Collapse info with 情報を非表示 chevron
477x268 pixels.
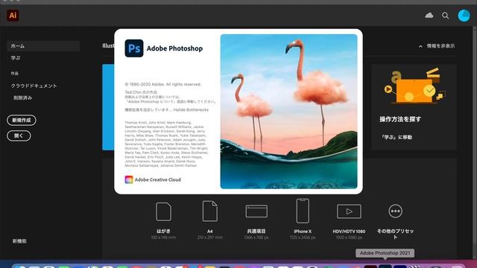point(420,46)
